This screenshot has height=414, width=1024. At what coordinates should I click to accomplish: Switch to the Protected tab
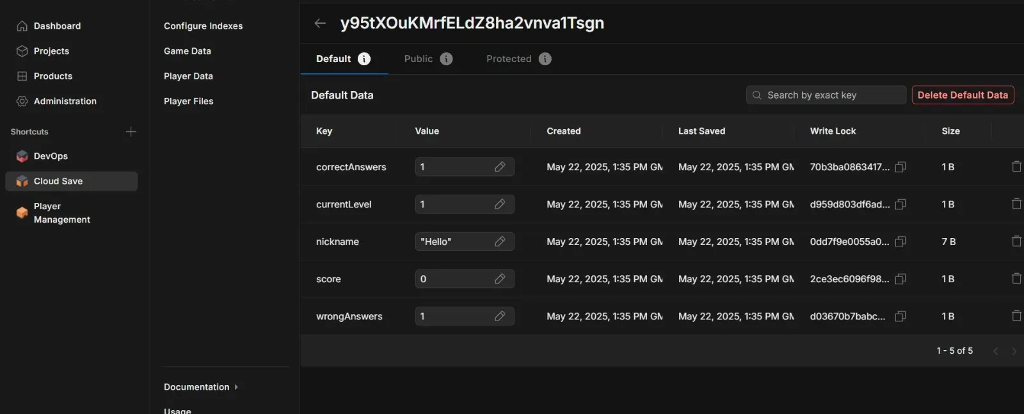509,59
